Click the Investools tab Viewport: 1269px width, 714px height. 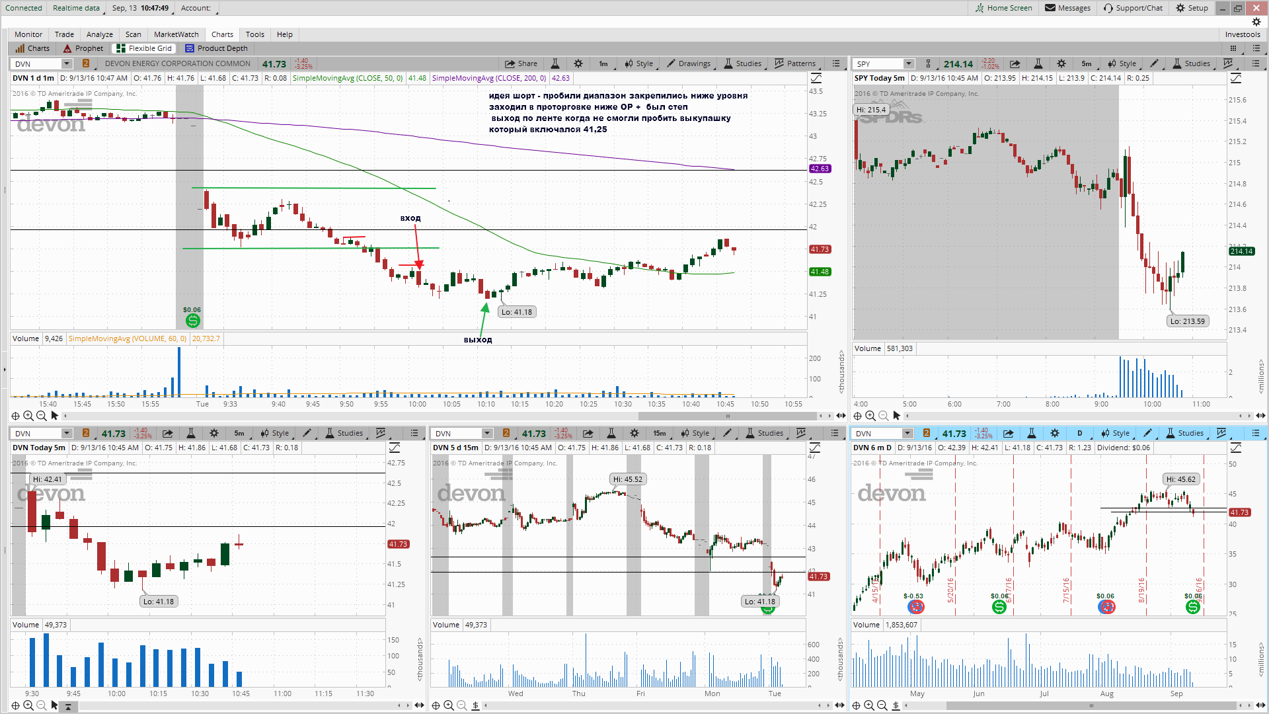tap(1243, 34)
